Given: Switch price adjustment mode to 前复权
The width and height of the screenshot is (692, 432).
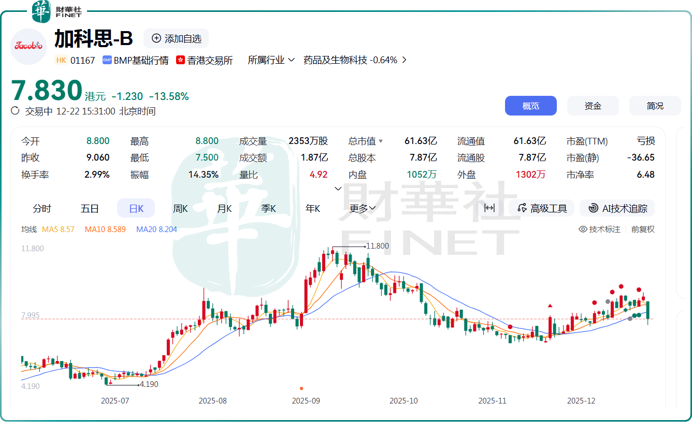Looking at the screenshot, I should point(643,228).
